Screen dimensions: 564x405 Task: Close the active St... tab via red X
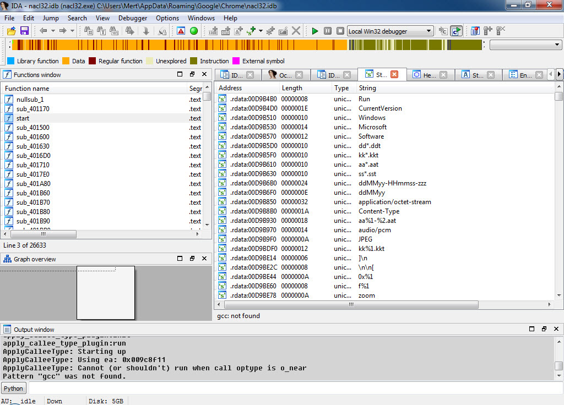(394, 74)
